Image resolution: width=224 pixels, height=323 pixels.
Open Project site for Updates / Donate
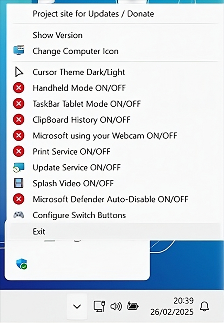93,14
